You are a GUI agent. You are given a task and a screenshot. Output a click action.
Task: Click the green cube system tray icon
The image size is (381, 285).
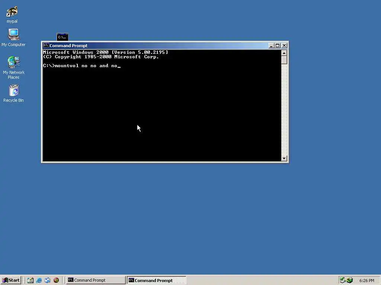tap(350, 280)
